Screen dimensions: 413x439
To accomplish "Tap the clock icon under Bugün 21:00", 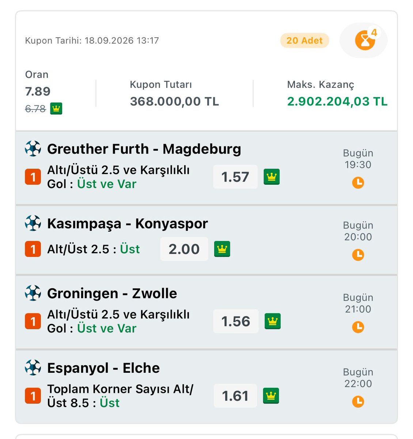I will [x=358, y=327].
